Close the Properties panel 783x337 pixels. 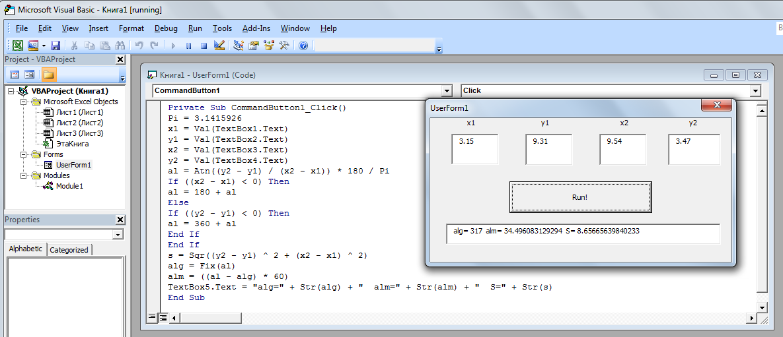click(120, 220)
